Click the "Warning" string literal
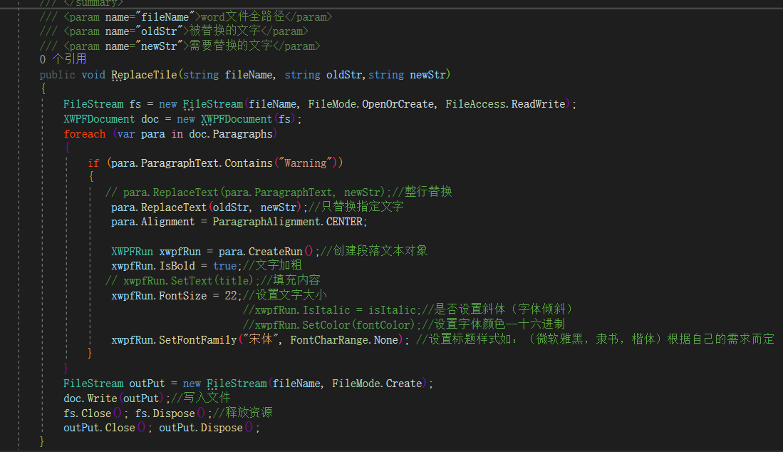 click(x=306, y=163)
